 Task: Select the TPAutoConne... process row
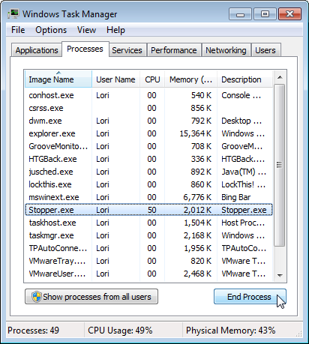point(148,248)
